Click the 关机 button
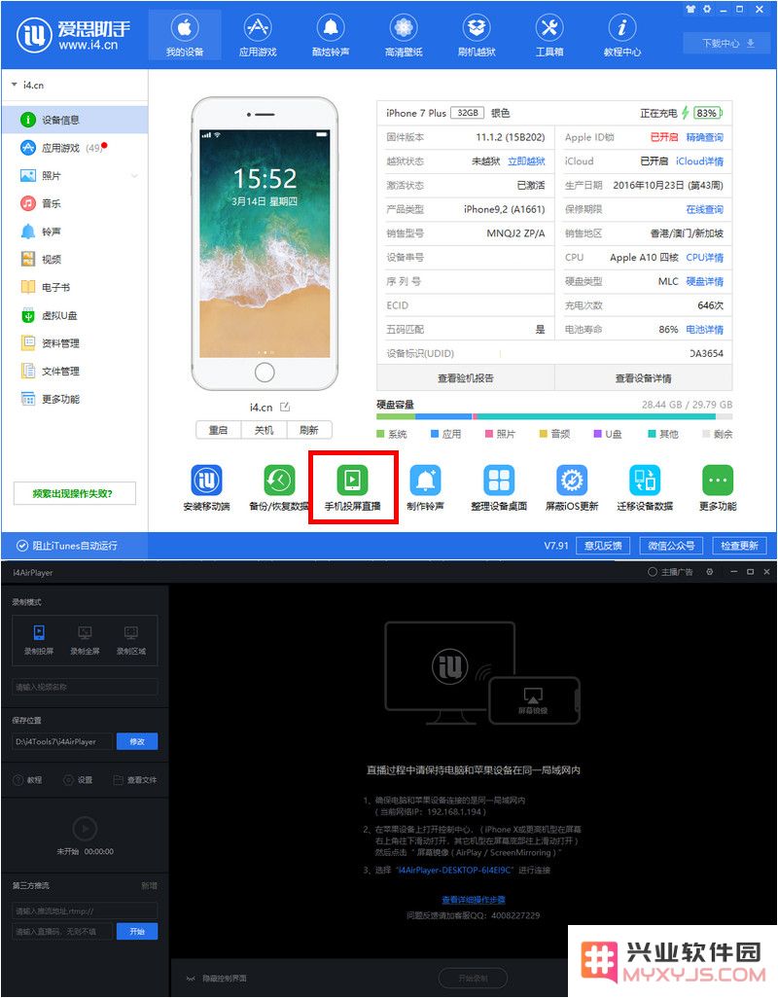The width and height of the screenshot is (778, 998). (264, 430)
